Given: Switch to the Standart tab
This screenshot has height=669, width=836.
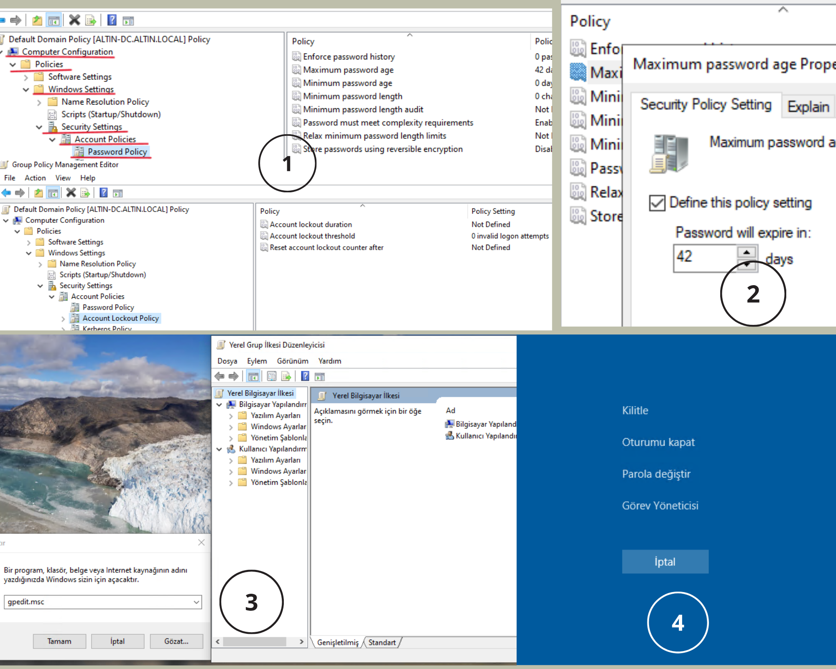Looking at the screenshot, I should [382, 643].
